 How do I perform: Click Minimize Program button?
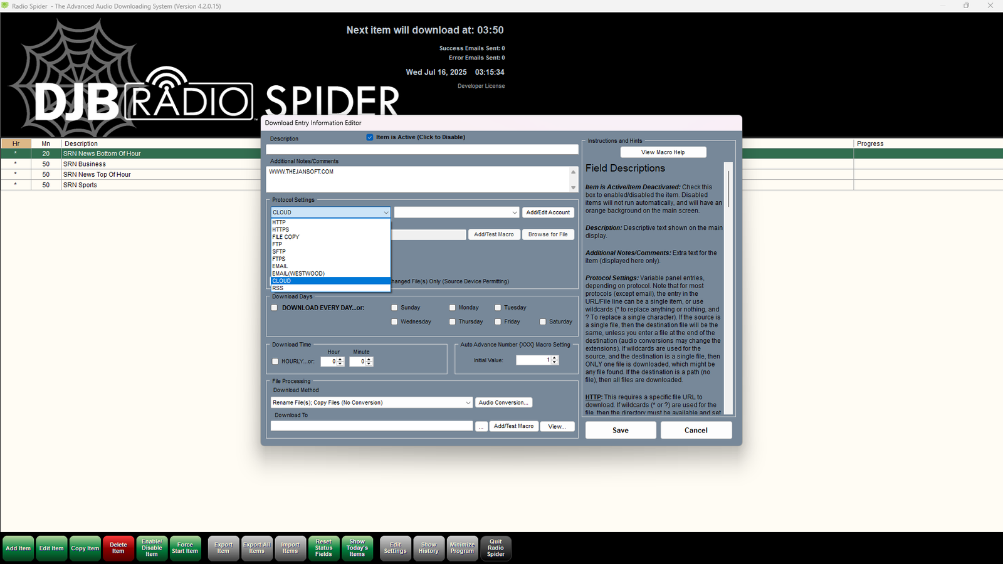[x=462, y=548]
